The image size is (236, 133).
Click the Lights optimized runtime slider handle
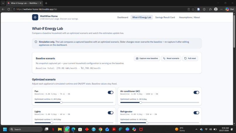pos(52,123)
